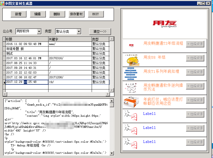
Task: Click the 清空-->> button
Action: tap(100, 31)
